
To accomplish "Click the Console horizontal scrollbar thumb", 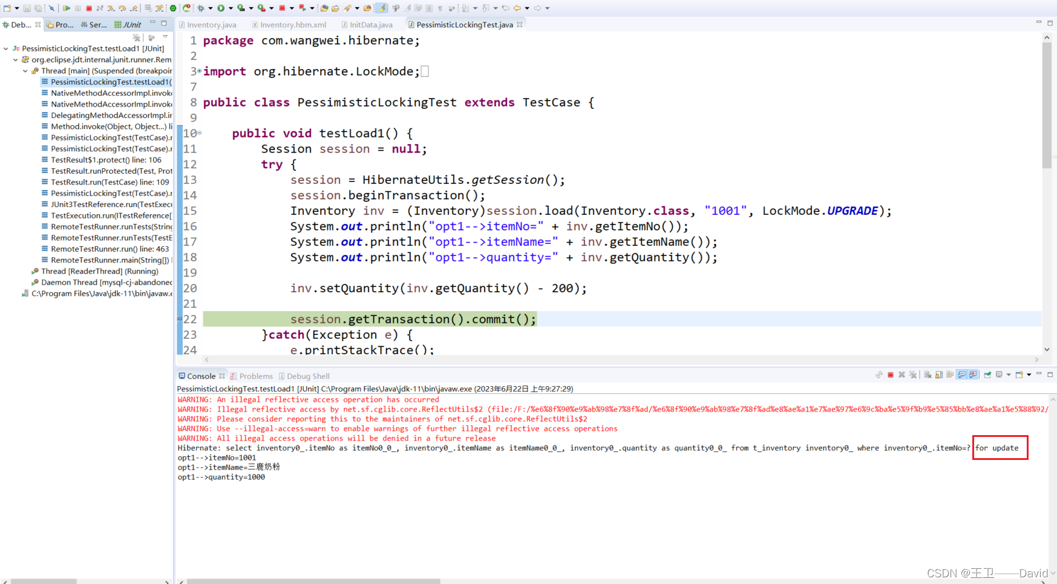I will [313, 581].
